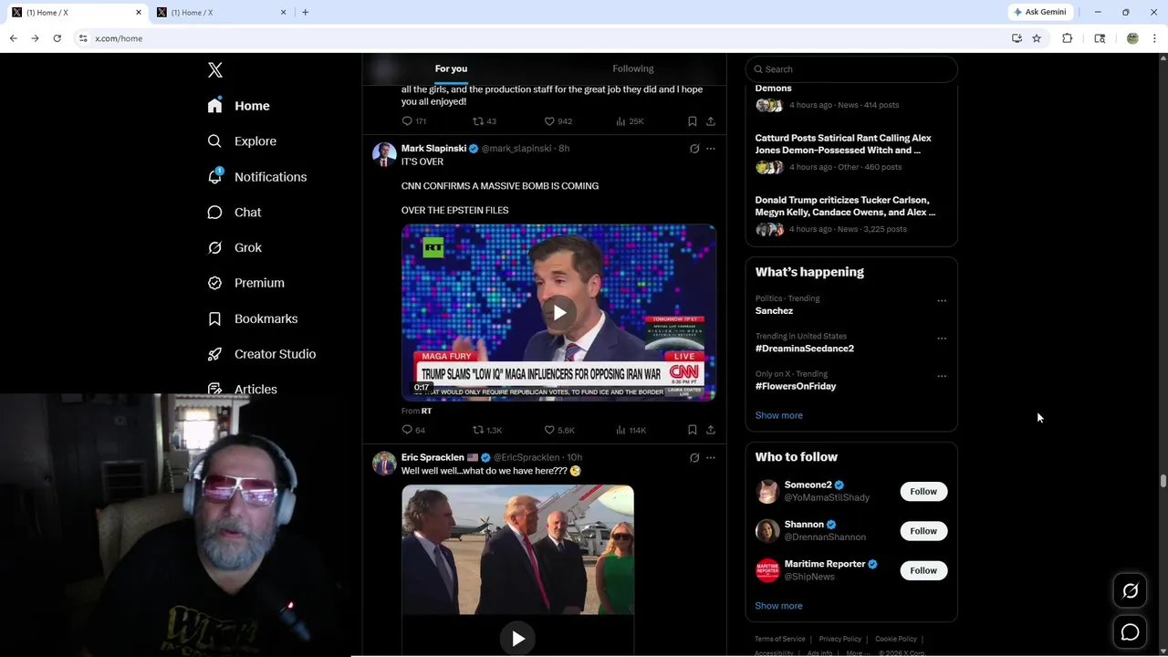Open more options for Sanchez trend
This screenshot has height=657, width=1168.
click(x=942, y=301)
